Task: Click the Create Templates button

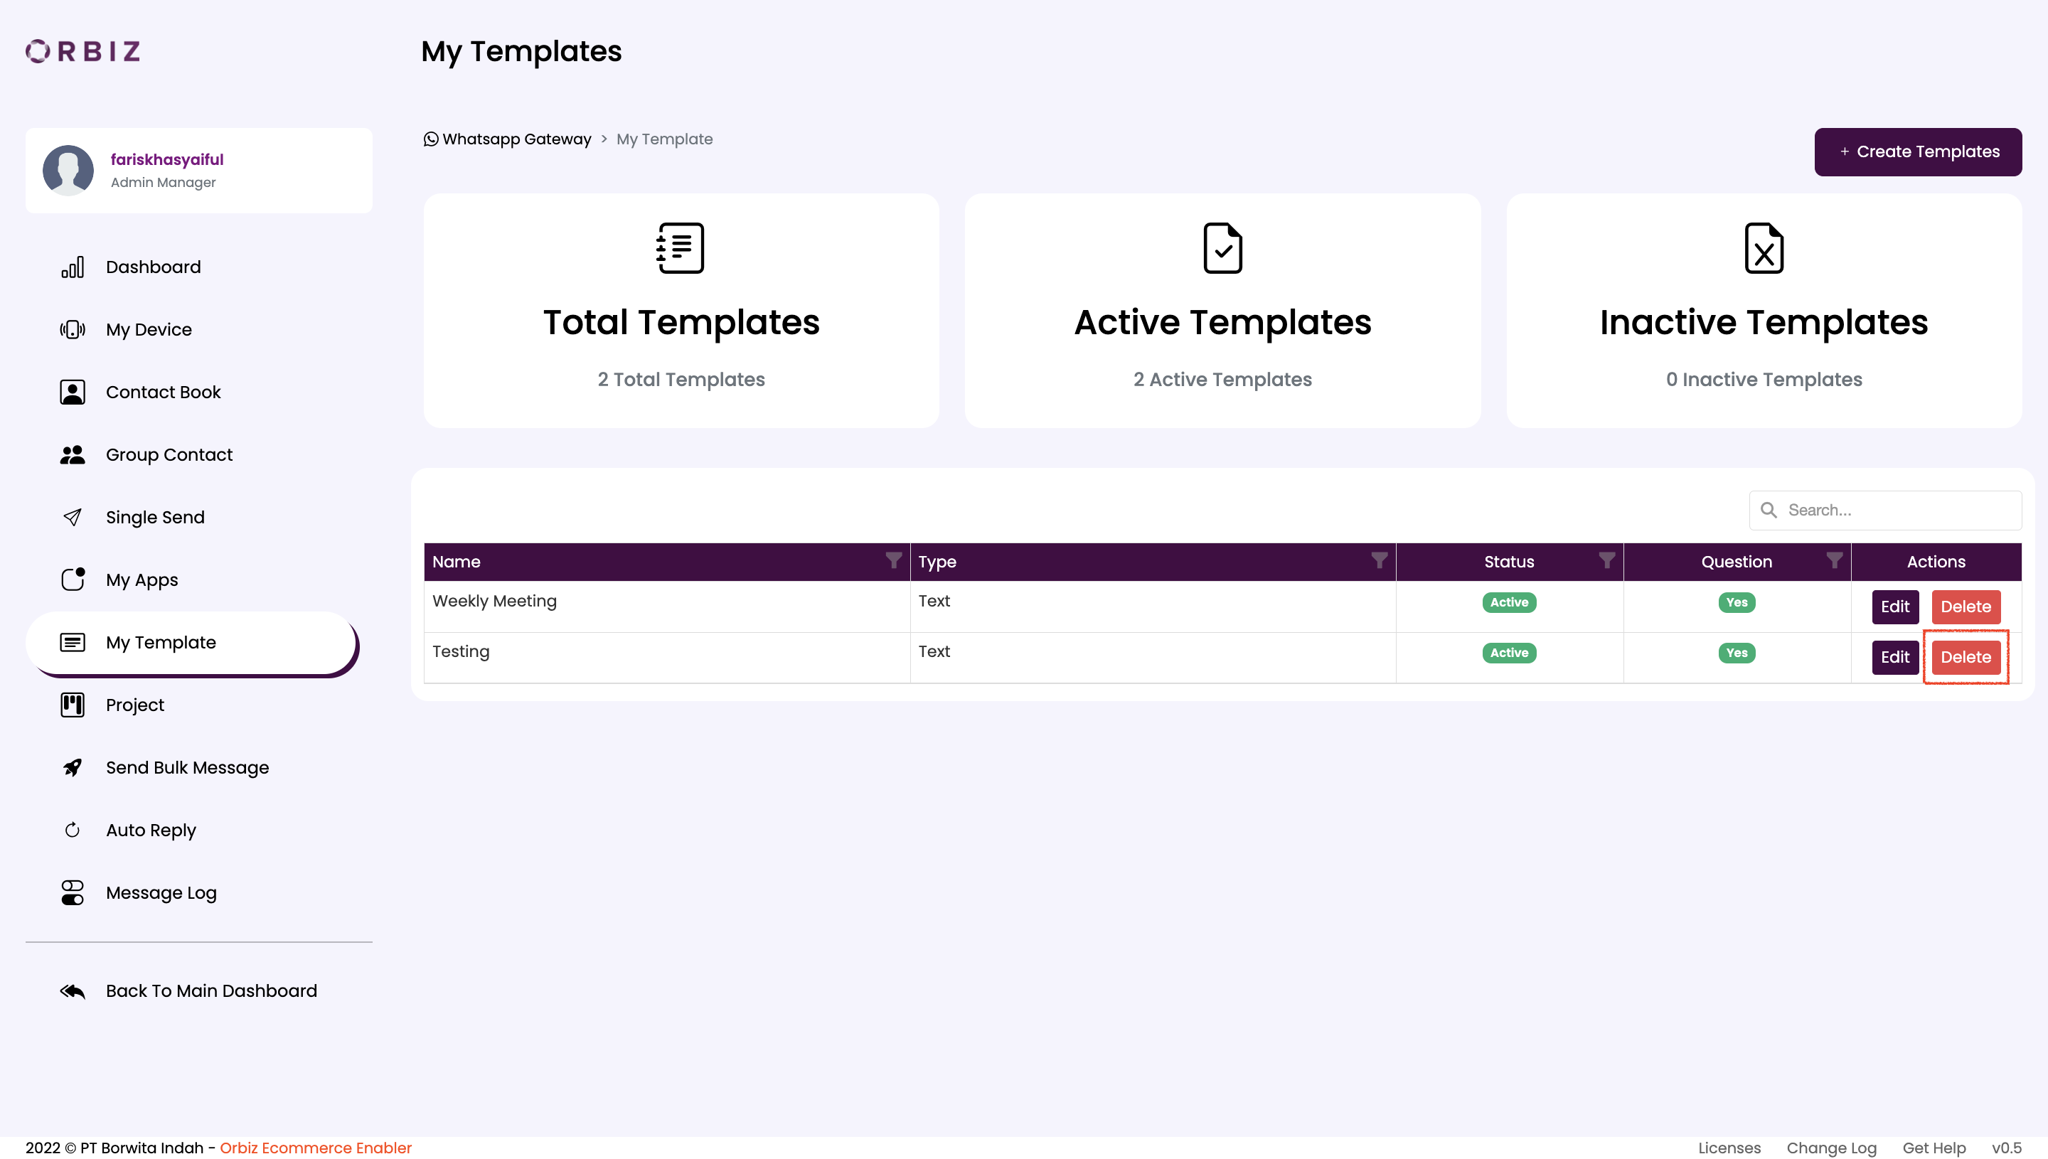Action: (x=1917, y=151)
